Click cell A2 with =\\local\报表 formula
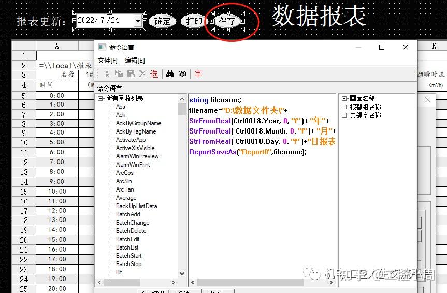 [66, 66]
